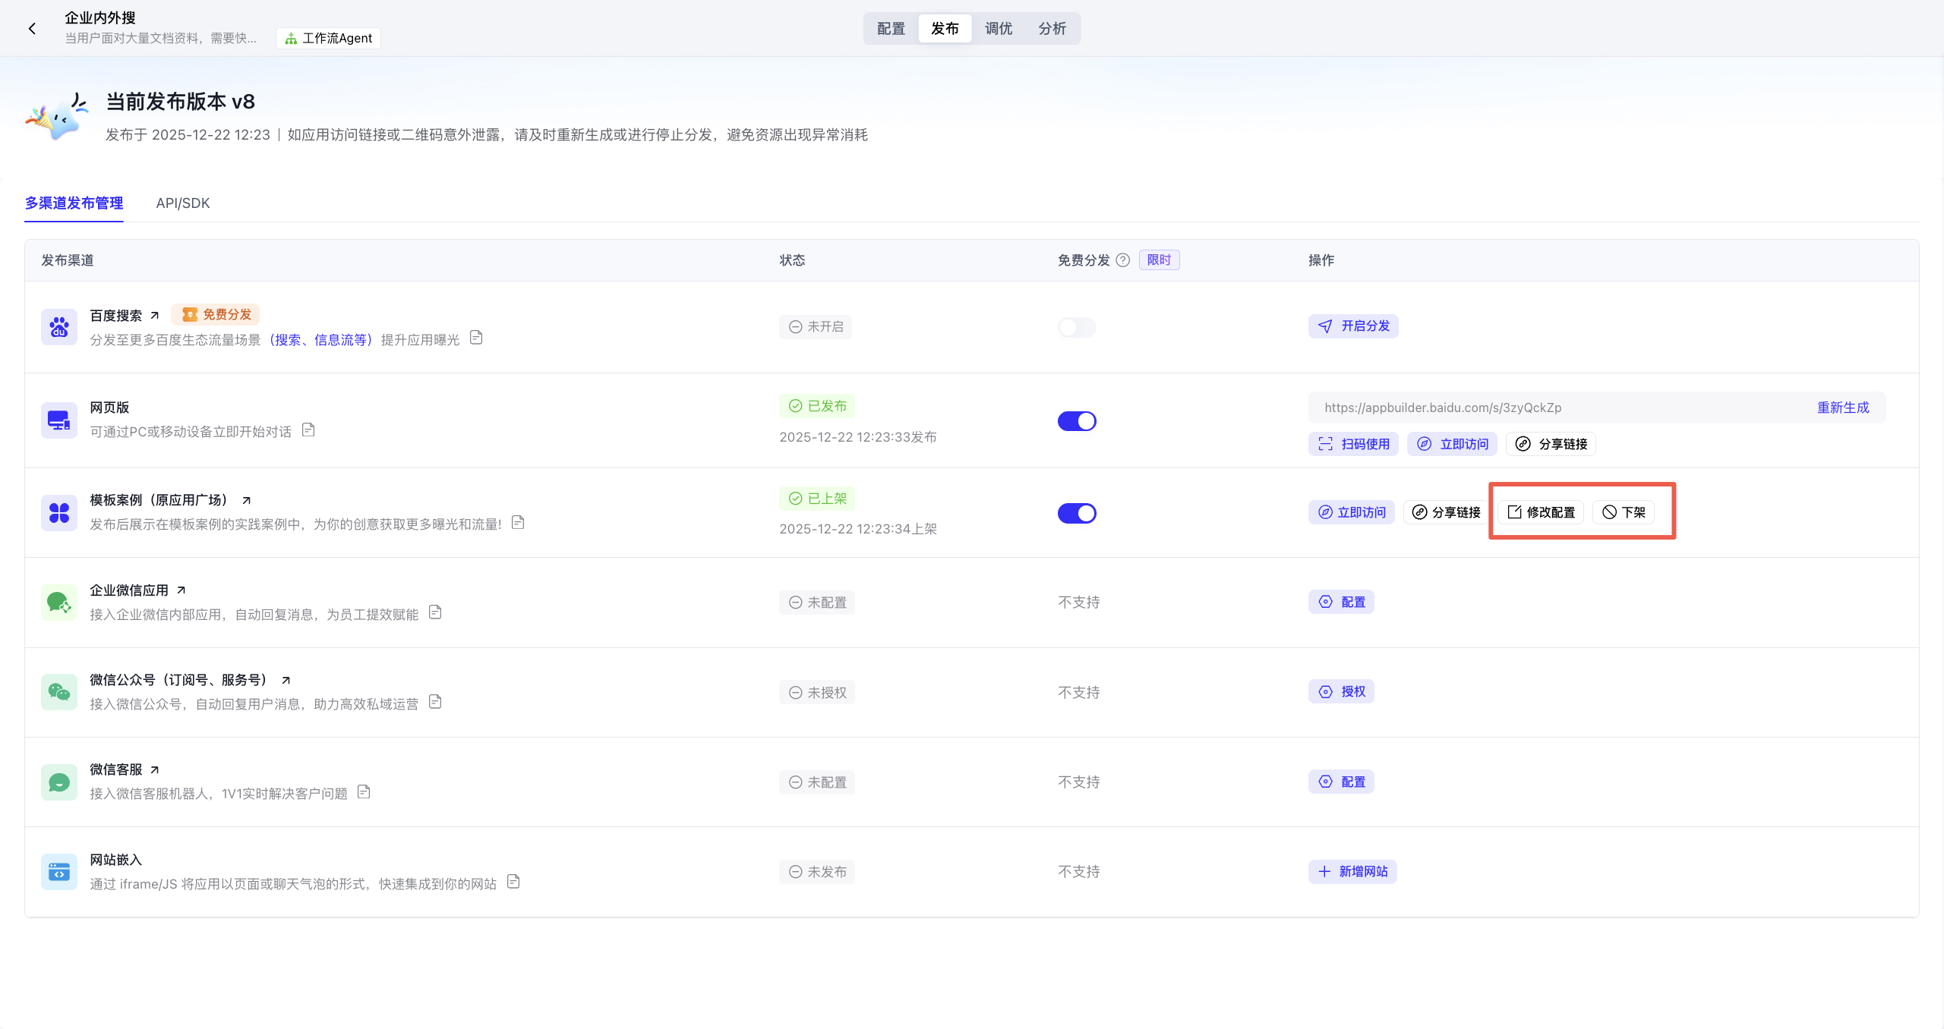
Task: Open doc icon beside 网站嵌入 description
Action: 513,882
